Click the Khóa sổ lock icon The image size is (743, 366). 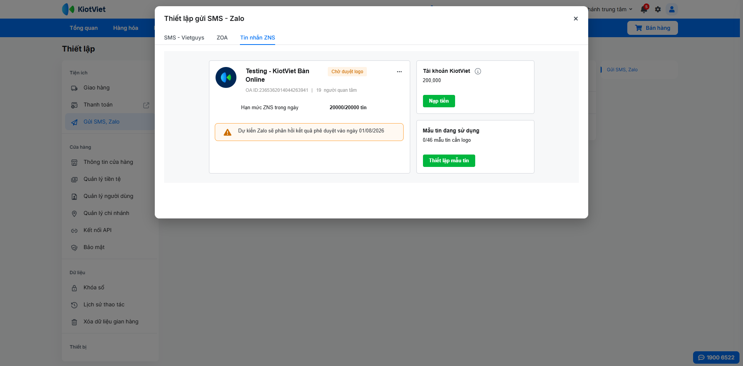pyautogui.click(x=74, y=288)
